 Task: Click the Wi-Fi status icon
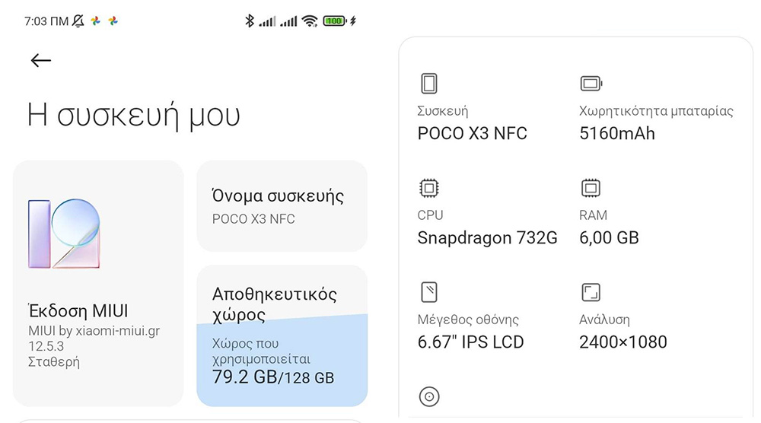(x=309, y=21)
